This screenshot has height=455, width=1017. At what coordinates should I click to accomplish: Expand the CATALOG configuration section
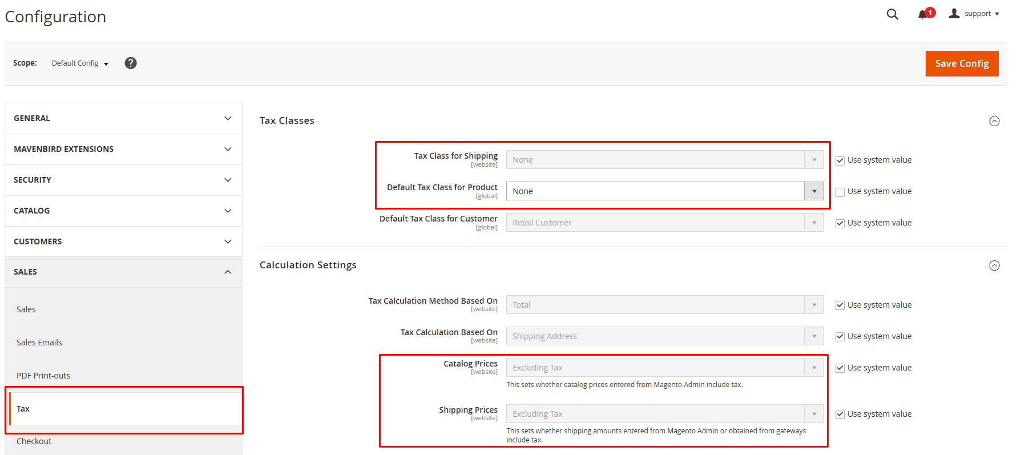pyautogui.click(x=123, y=211)
